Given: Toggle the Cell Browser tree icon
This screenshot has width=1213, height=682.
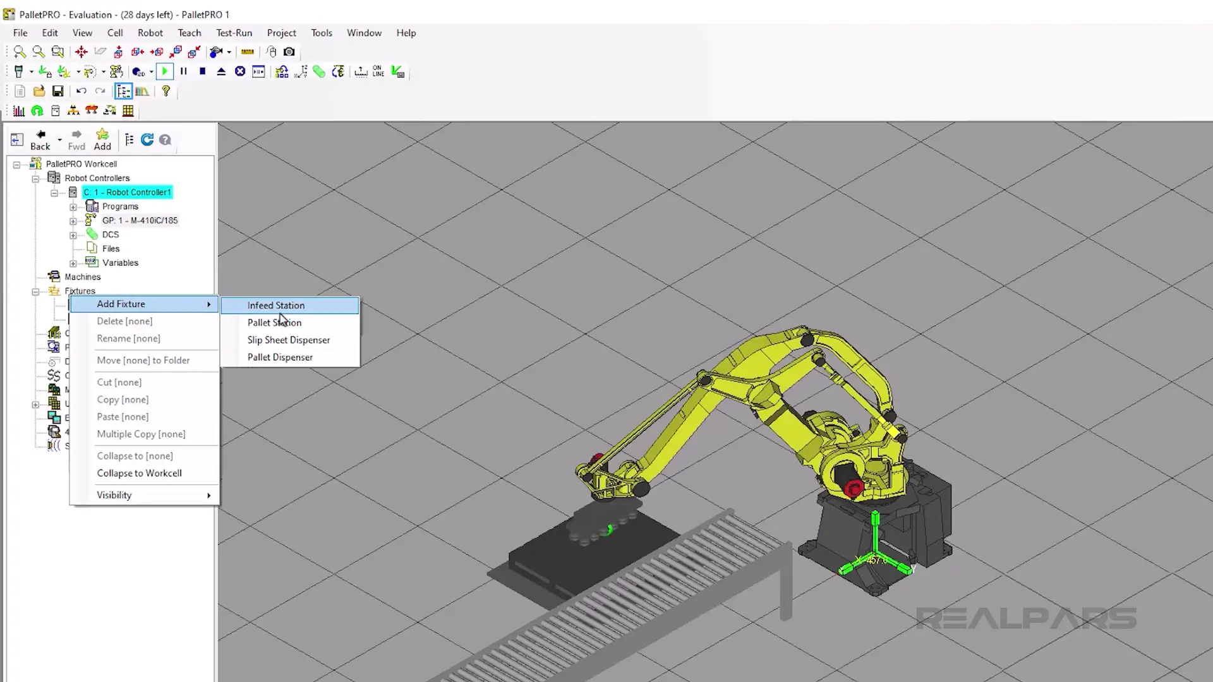Looking at the screenshot, I should (123, 92).
